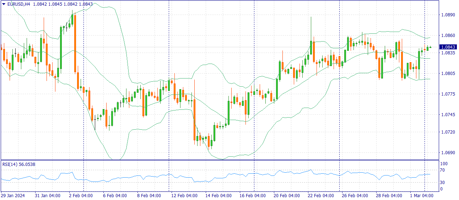This screenshot has width=459, height=200.
Task: Select the 2 Feb 04:00 time label
Action: click(81, 196)
